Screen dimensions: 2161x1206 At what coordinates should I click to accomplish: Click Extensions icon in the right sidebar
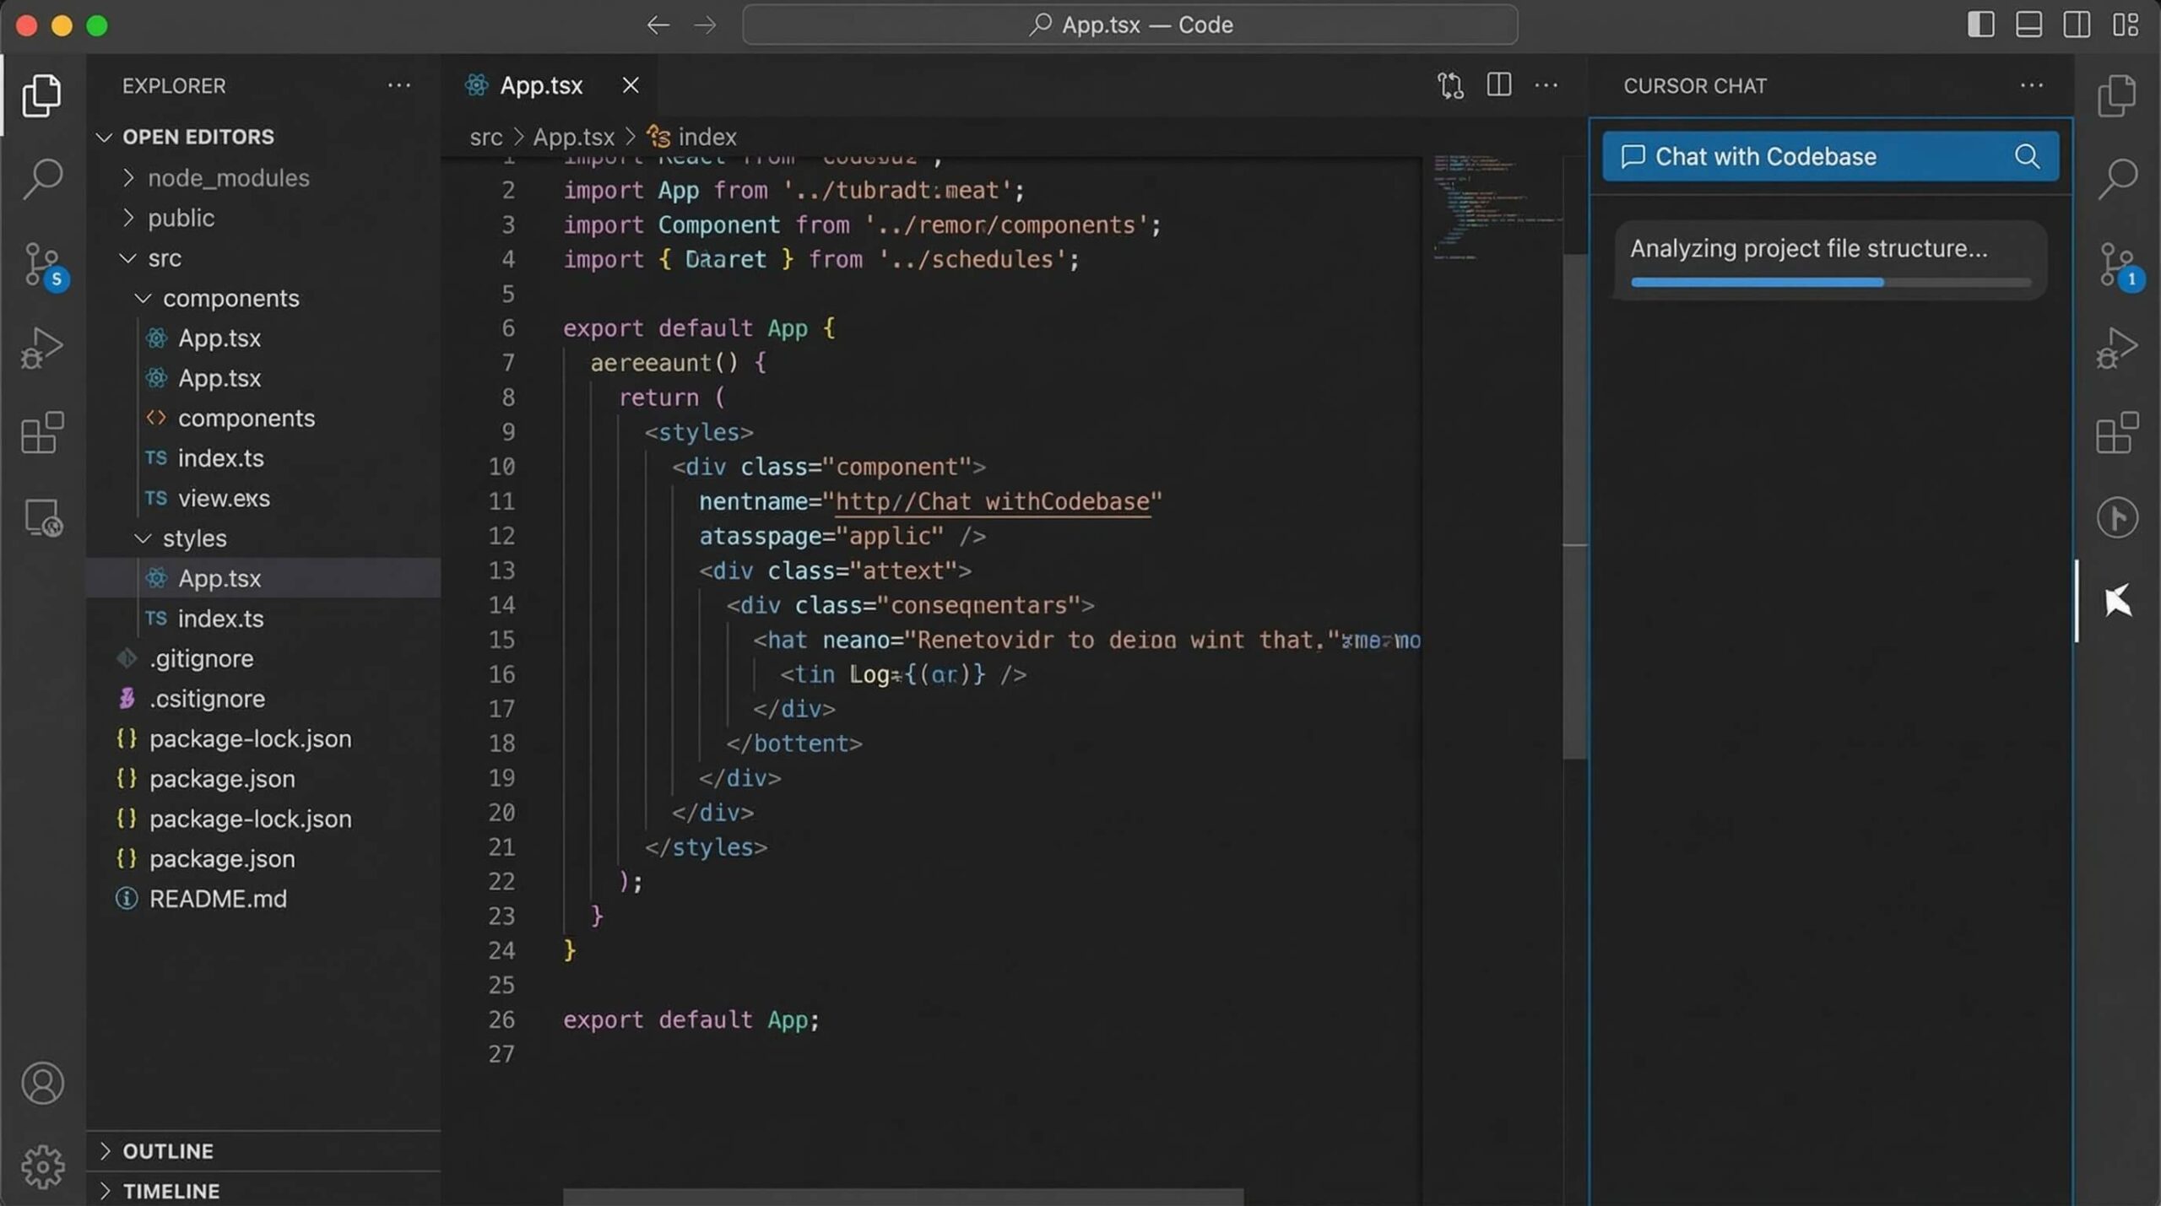[x=2116, y=432]
